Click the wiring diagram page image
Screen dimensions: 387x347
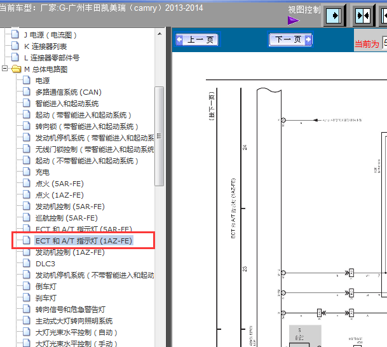point(280,200)
